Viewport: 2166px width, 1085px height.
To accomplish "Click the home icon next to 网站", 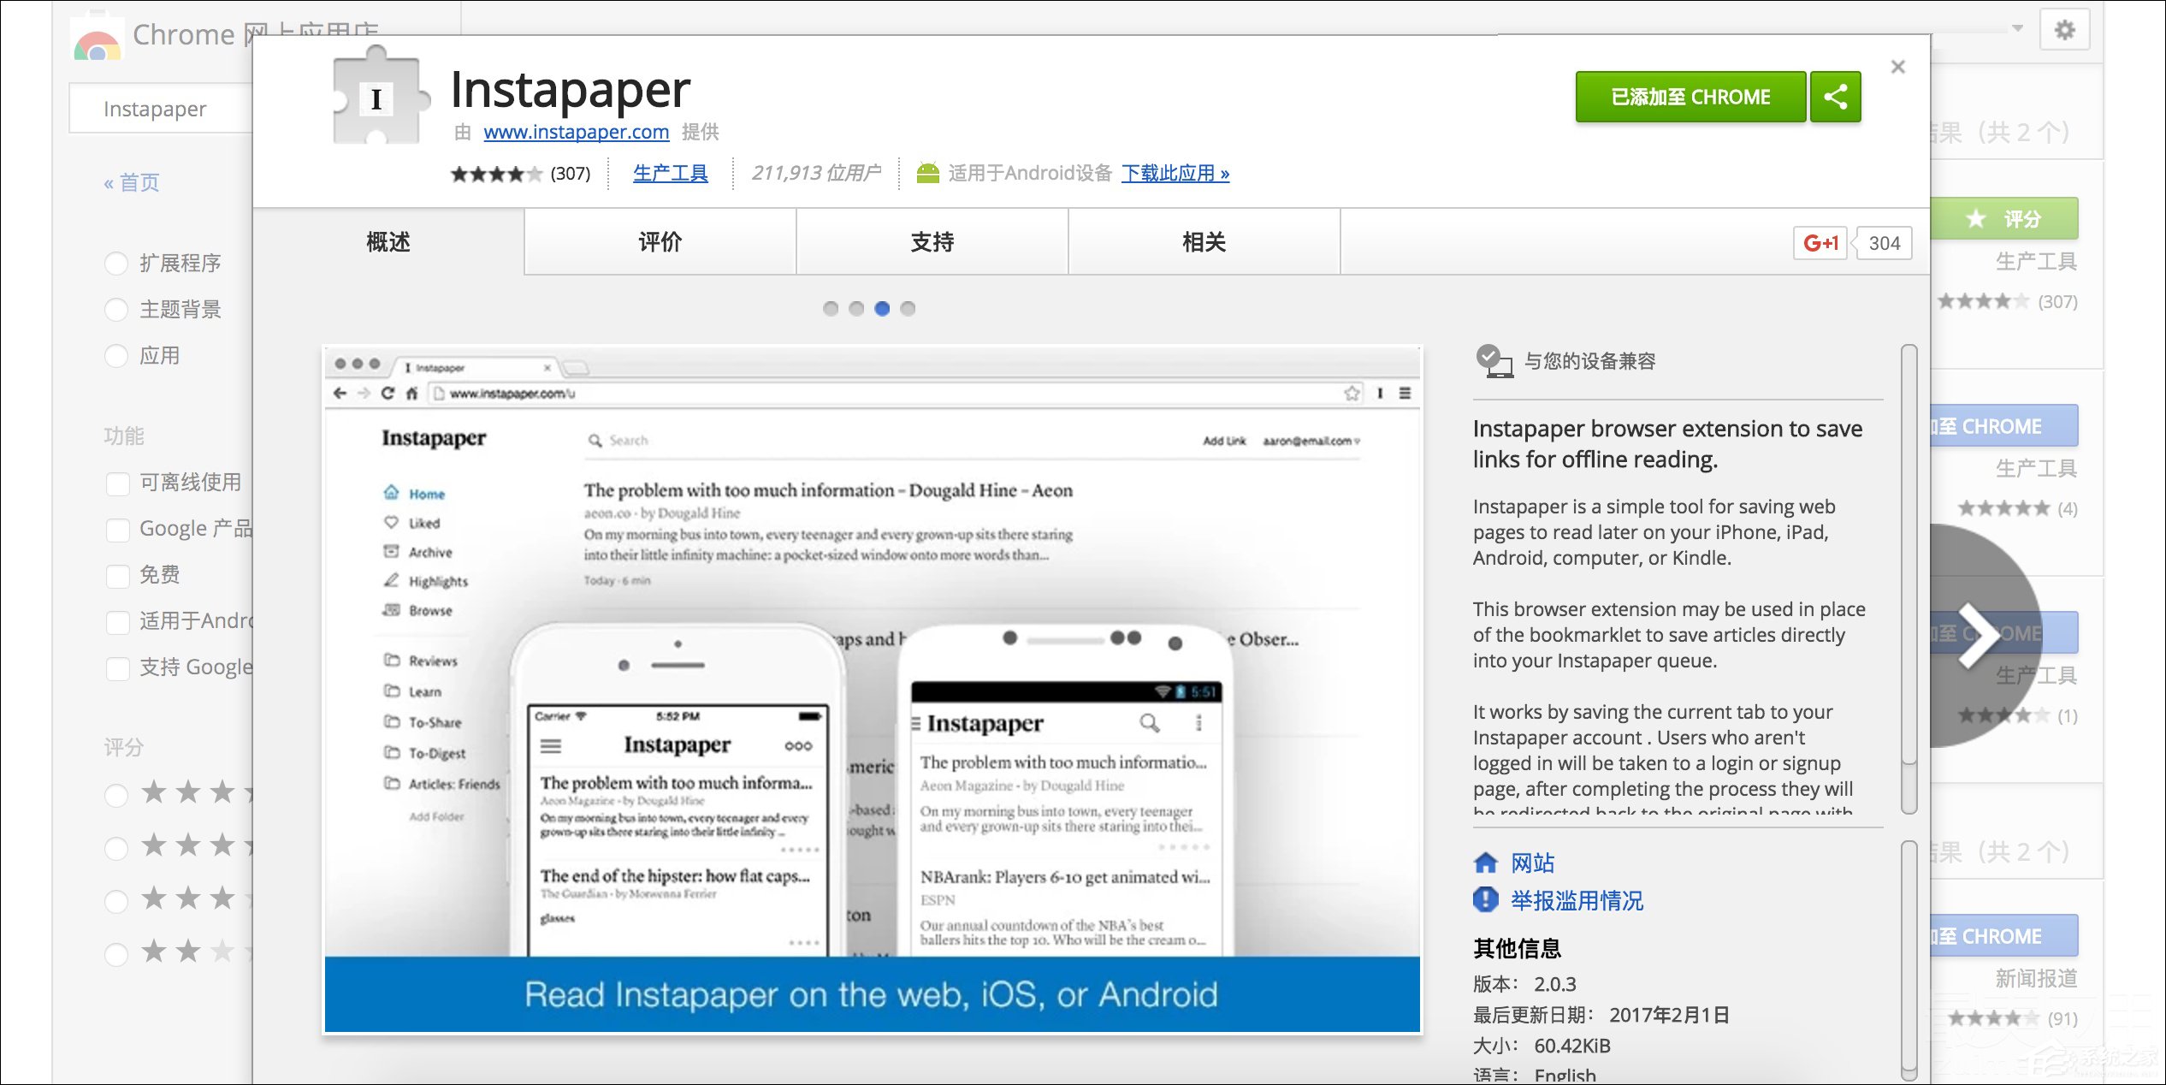I will [1486, 863].
